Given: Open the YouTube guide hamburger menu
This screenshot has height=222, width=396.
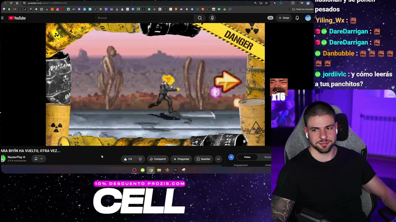Looking at the screenshot, I should click(x=2, y=18).
